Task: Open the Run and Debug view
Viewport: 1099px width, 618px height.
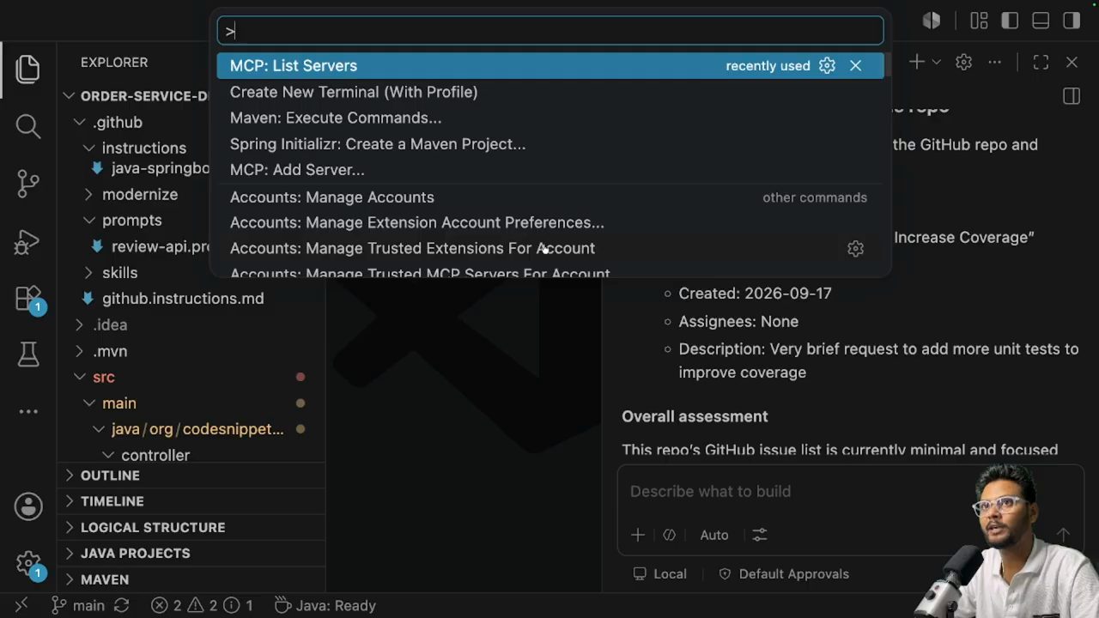Action: point(27,241)
